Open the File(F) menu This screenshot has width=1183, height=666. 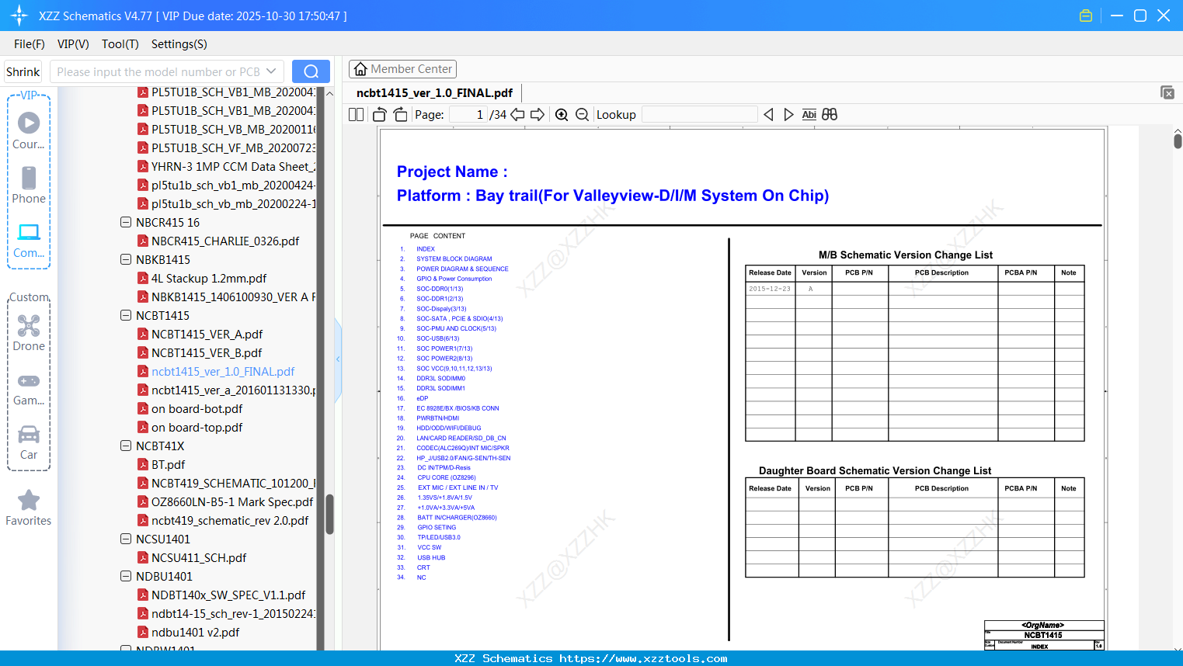pos(30,44)
